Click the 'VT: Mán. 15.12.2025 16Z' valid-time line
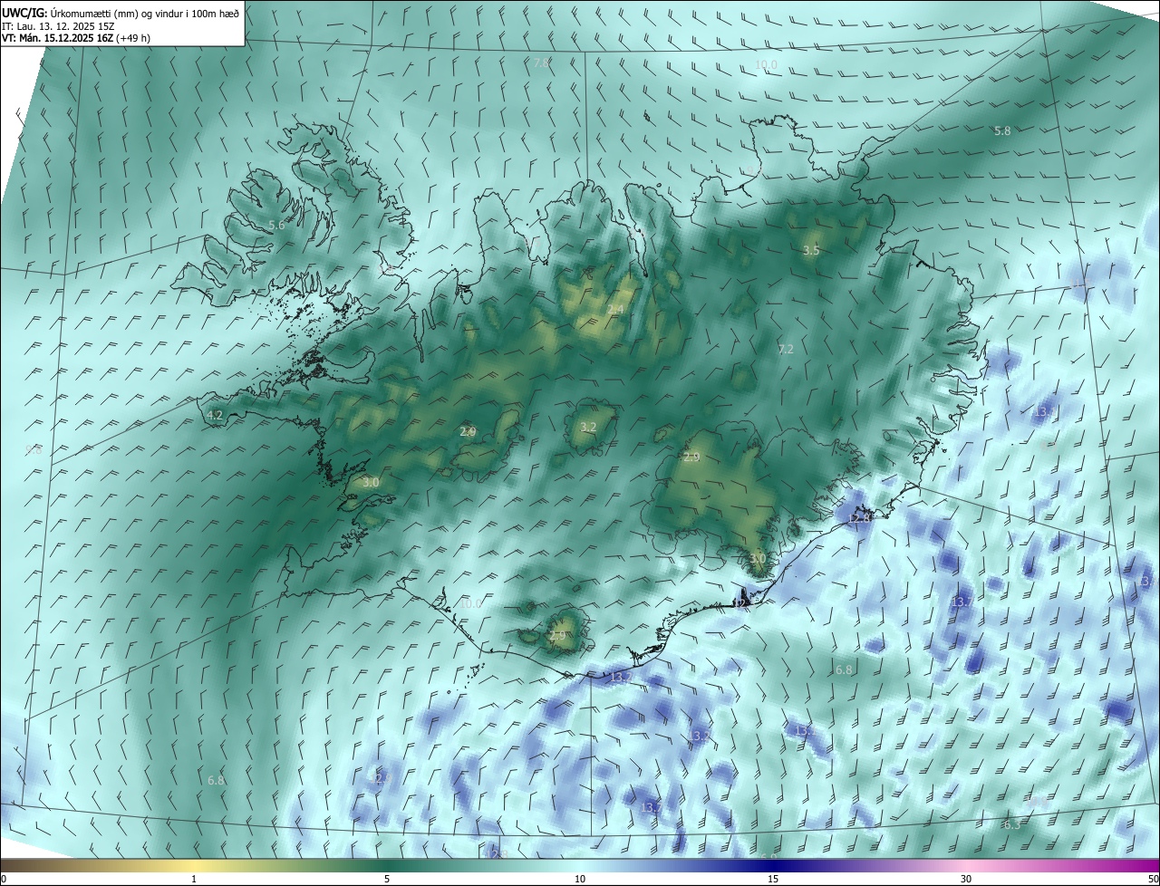This screenshot has width=1160, height=886. pos(76,38)
